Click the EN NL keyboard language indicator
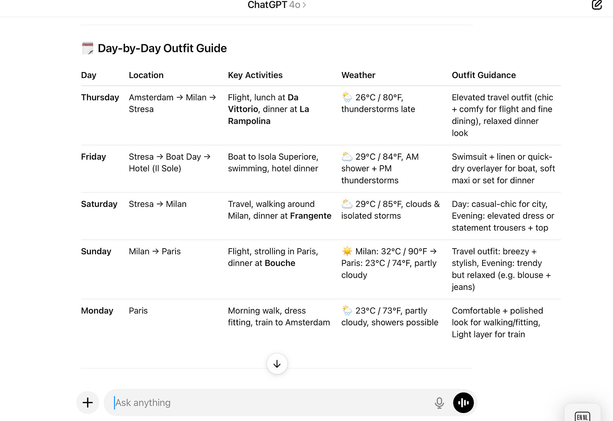This screenshot has height=421, width=613. [x=582, y=417]
